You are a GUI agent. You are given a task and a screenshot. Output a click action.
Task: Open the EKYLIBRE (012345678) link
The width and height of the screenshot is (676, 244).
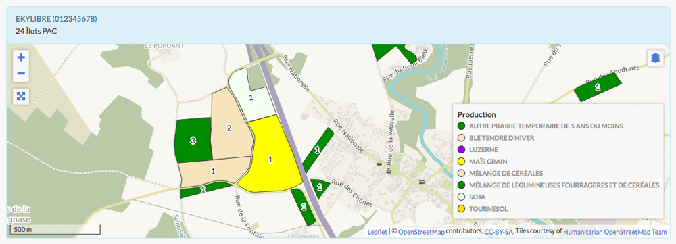pos(57,19)
